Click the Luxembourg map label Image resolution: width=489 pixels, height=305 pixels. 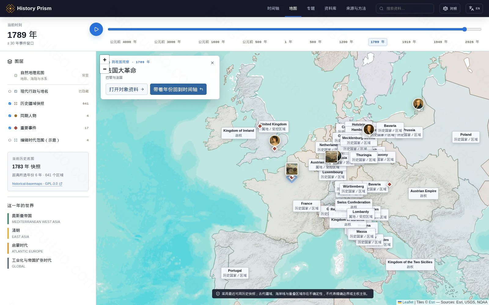pos(333,174)
